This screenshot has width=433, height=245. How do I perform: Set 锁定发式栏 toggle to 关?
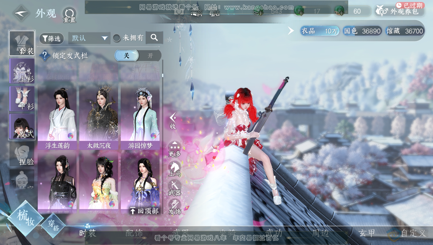126,55
